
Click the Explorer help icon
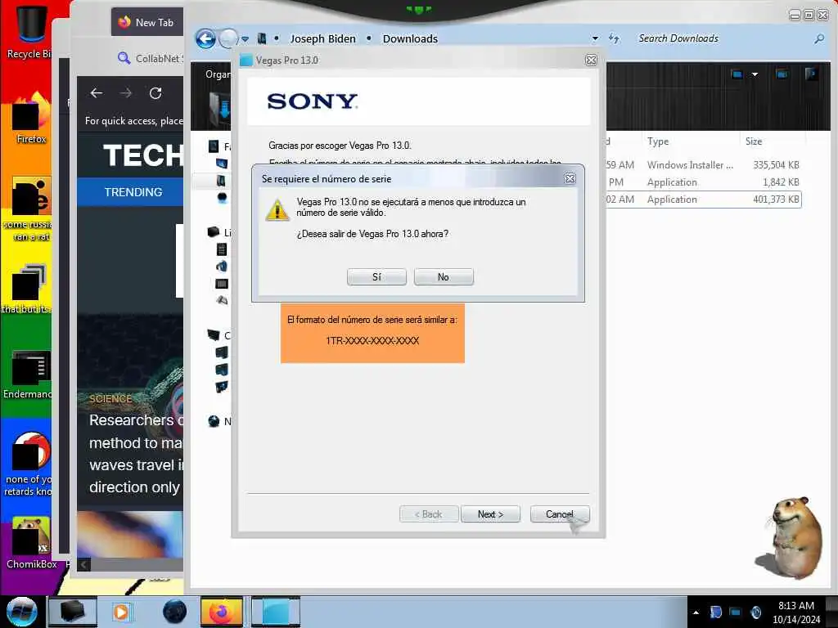(811, 74)
